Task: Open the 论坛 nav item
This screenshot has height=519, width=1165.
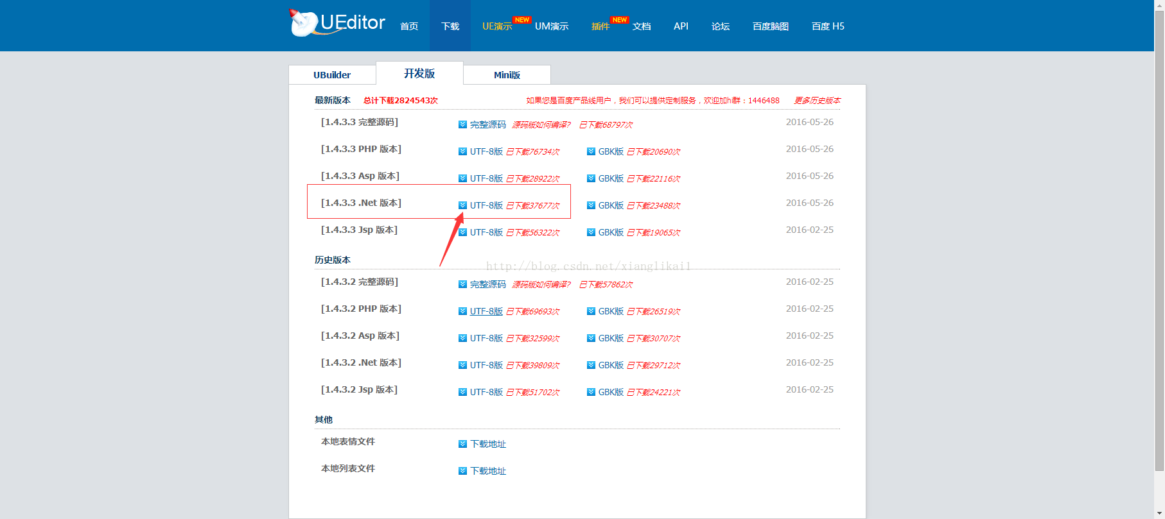Action: [721, 26]
